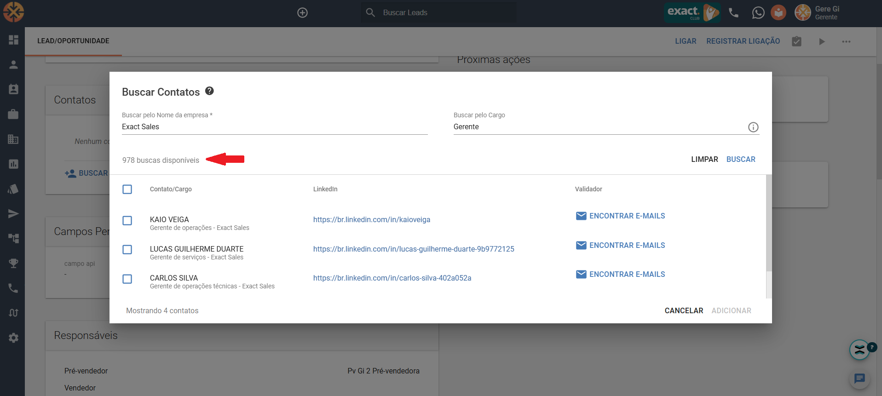Image resolution: width=882 pixels, height=396 pixels.
Task: Open lucas-guilherme-duarte LinkedIn link
Action: 414,249
